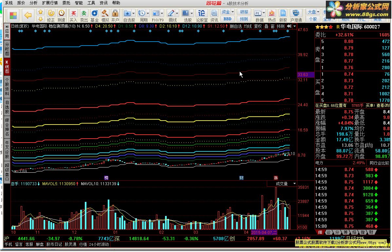Toggle 窗 window option
This screenshot has height=252, width=392.
pyautogui.click(x=272, y=26)
